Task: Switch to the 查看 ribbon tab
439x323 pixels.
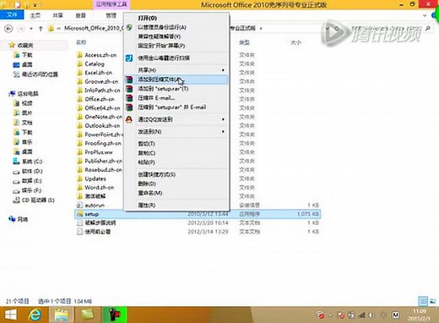Action: (x=80, y=15)
